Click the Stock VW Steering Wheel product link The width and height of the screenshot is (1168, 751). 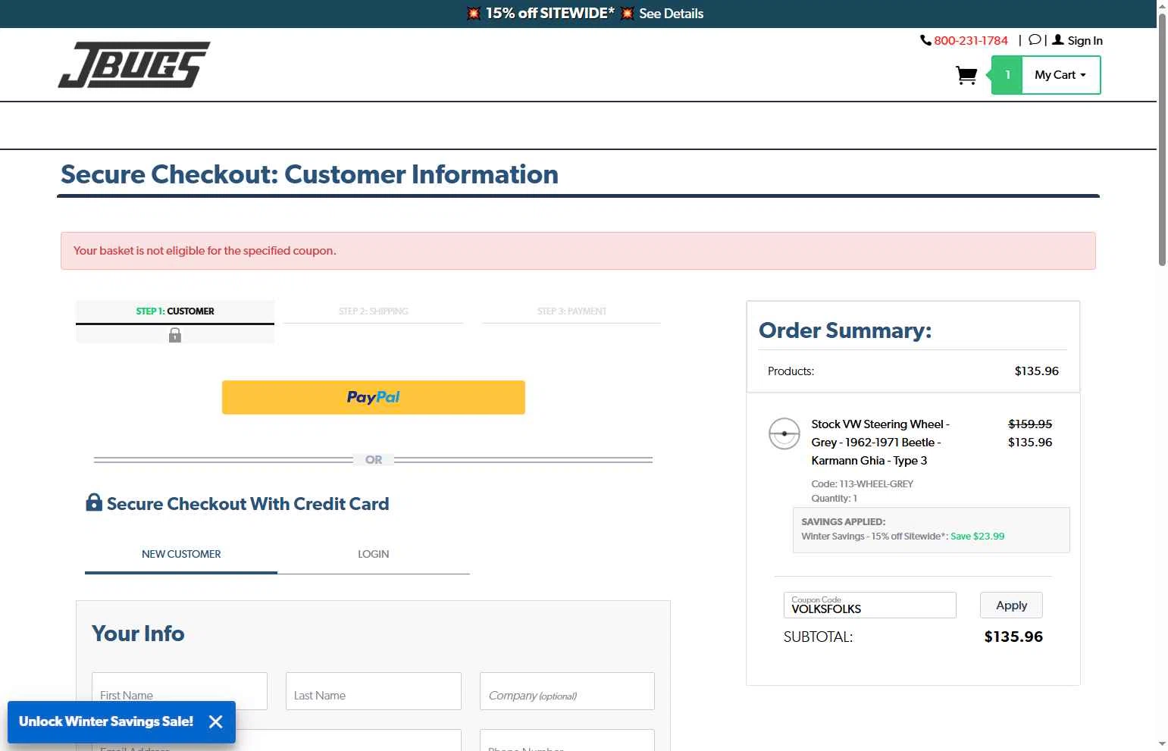tap(880, 443)
